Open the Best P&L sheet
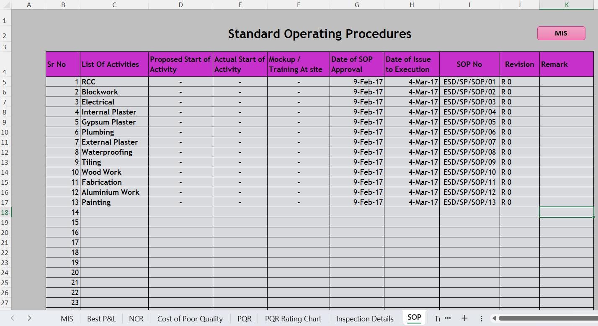The height and width of the screenshot is (326, 598). 102,318
